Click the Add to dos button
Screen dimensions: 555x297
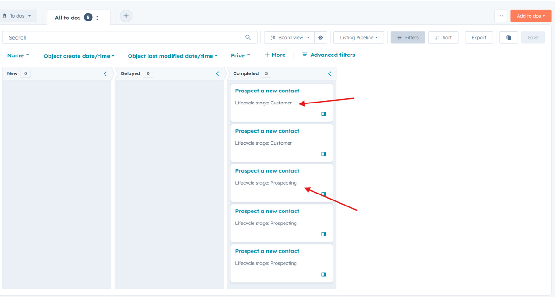[530, 16]
